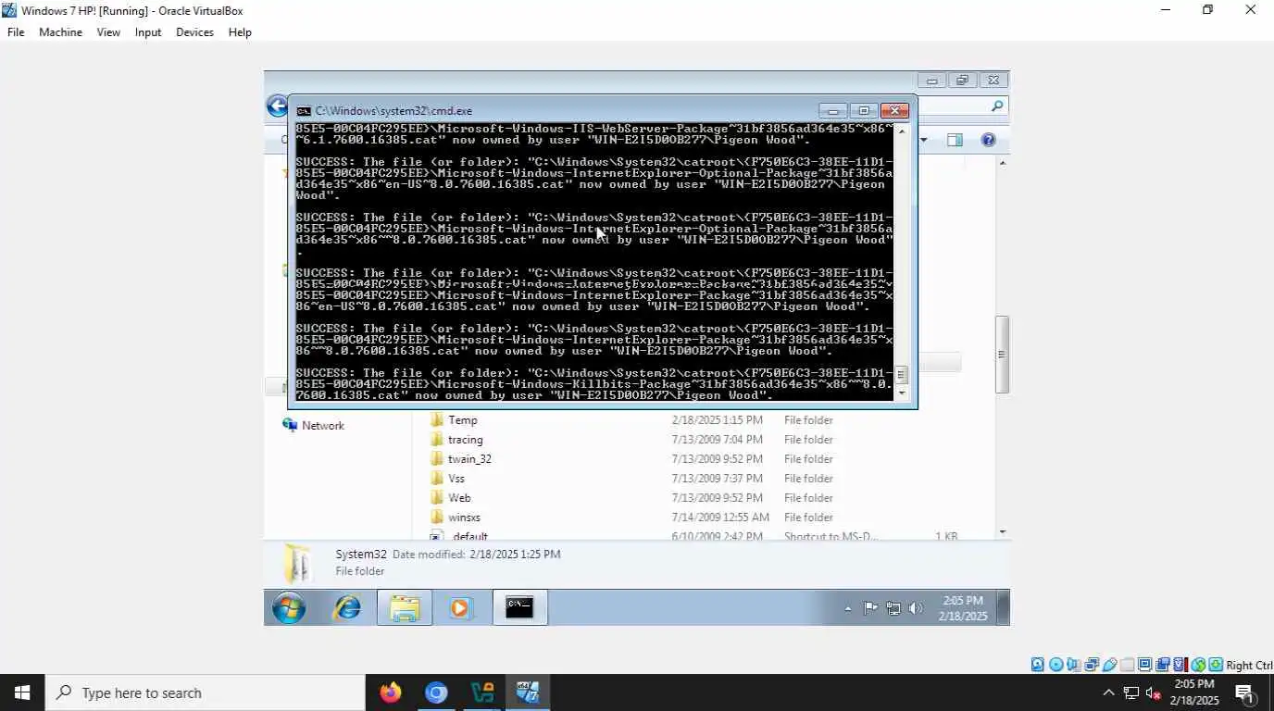Click the Type here to search box

click(205, 692)
